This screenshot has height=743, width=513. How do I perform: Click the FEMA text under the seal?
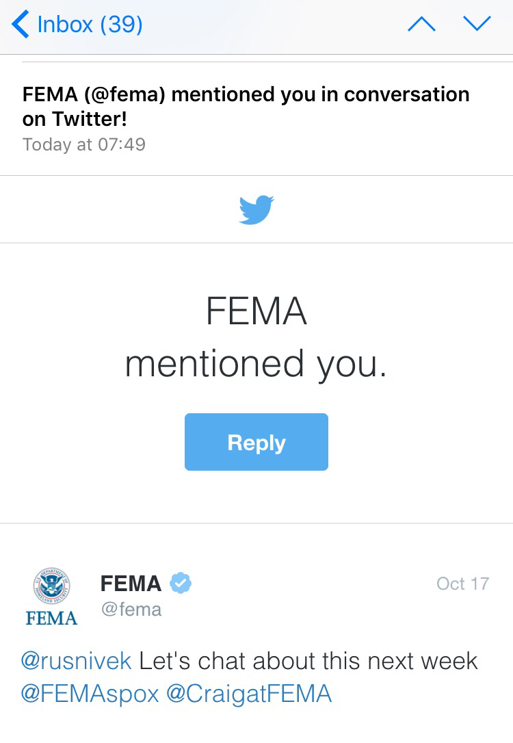point(51,618)
